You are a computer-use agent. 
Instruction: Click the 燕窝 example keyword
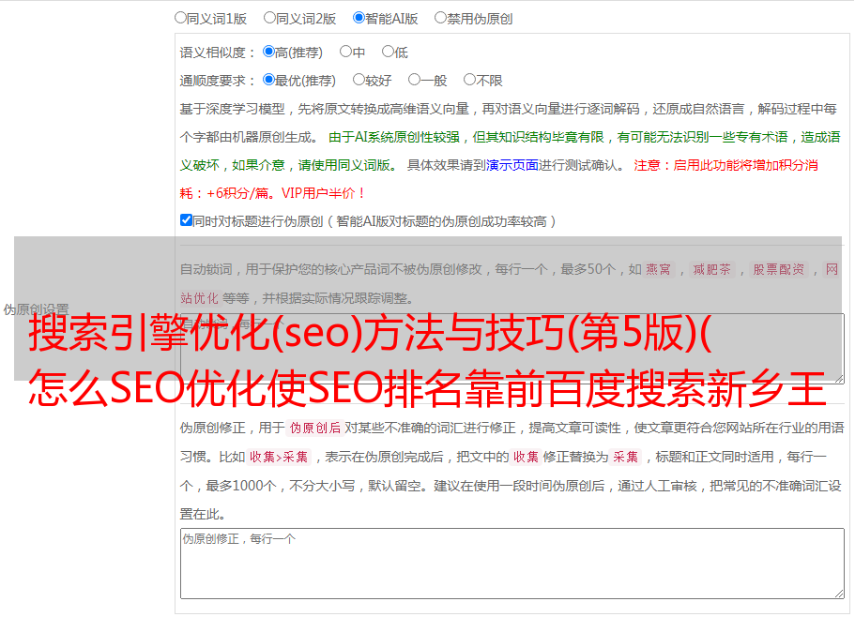click(x=659, y=269)
